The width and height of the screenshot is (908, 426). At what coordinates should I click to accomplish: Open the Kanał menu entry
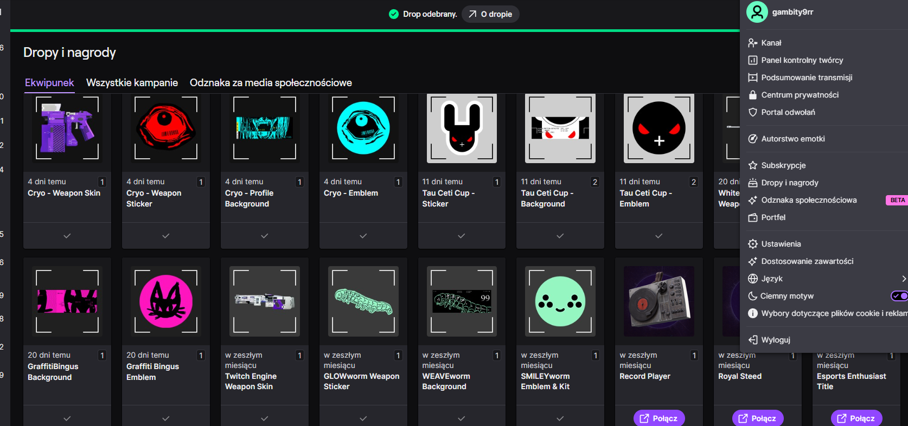(771, 43)
